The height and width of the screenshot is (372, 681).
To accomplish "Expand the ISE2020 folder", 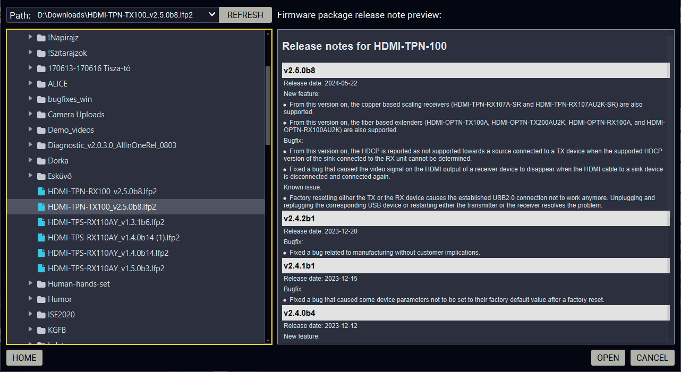I will pyautogui.click(x=30, y=315).
